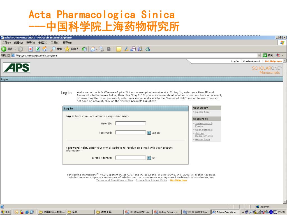Open the Back button history dropdown arrow

click(15, 49)
